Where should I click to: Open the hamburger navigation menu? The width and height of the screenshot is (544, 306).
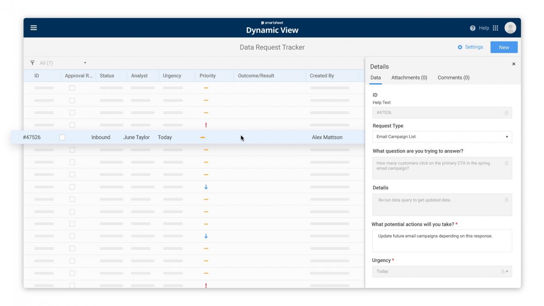(33, 28)
